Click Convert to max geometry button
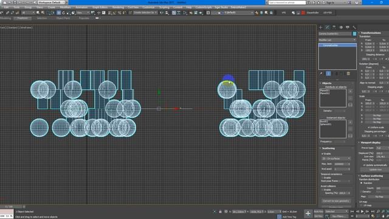Screen dimensions: 389x219 [x=336, y=201]
